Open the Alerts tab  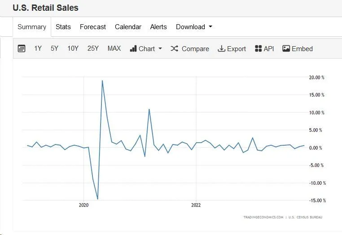click(x=158, y=27)
